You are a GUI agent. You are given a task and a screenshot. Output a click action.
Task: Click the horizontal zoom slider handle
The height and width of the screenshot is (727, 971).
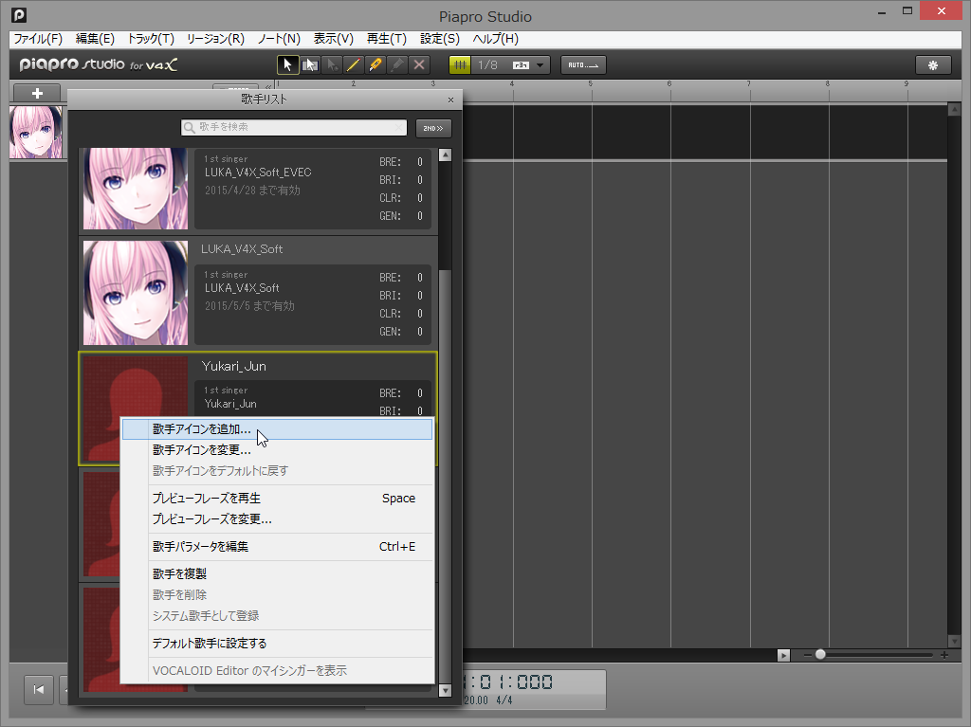pyautogui.click(x=820, y=655)
